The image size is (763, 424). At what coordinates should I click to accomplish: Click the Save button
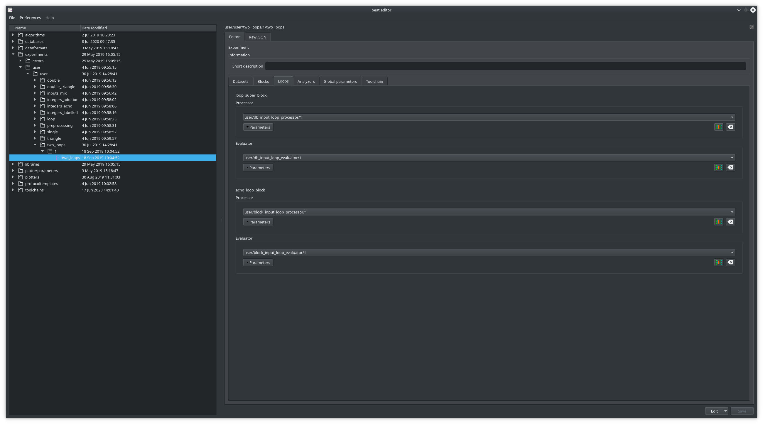tap(742, 411)
